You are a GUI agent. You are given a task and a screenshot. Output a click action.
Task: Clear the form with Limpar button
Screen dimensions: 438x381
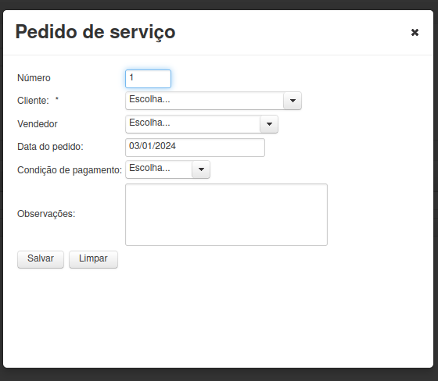[x=93, y=259]
